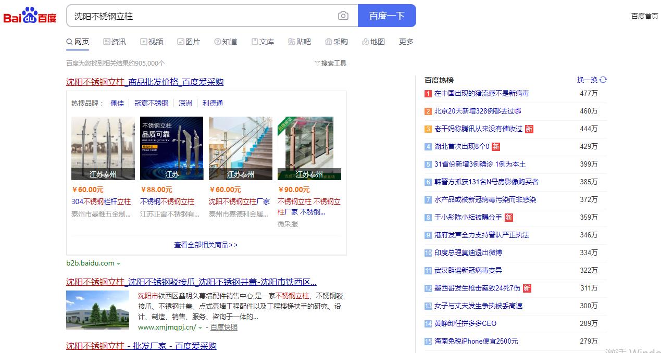
Task: Open hot item 于小彤陈小纭被曝分手
Action: coord(468,218)
